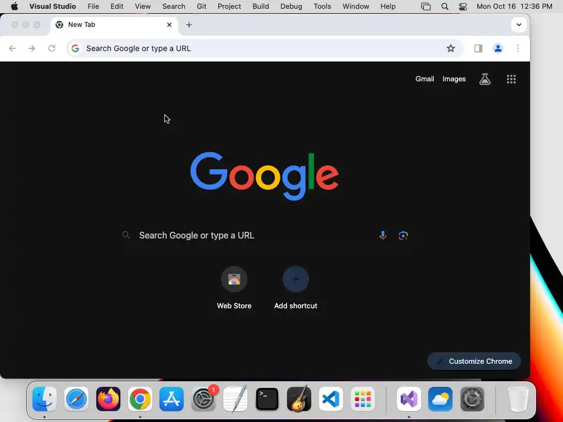Reload the page with refresh icon
This screenshot has height=422, width=563.
(x=52, y=48)
